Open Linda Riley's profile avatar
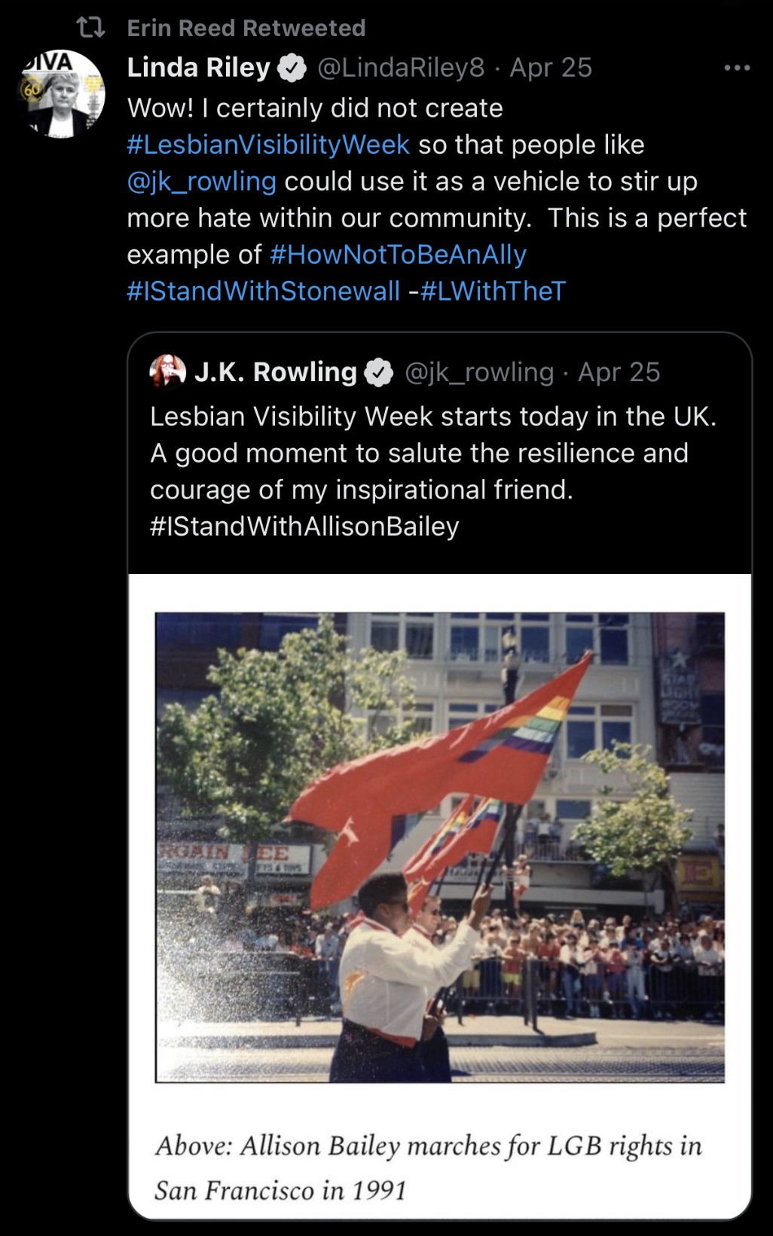773x1236 pixels. pyautogui.click(x=63, y=94)
